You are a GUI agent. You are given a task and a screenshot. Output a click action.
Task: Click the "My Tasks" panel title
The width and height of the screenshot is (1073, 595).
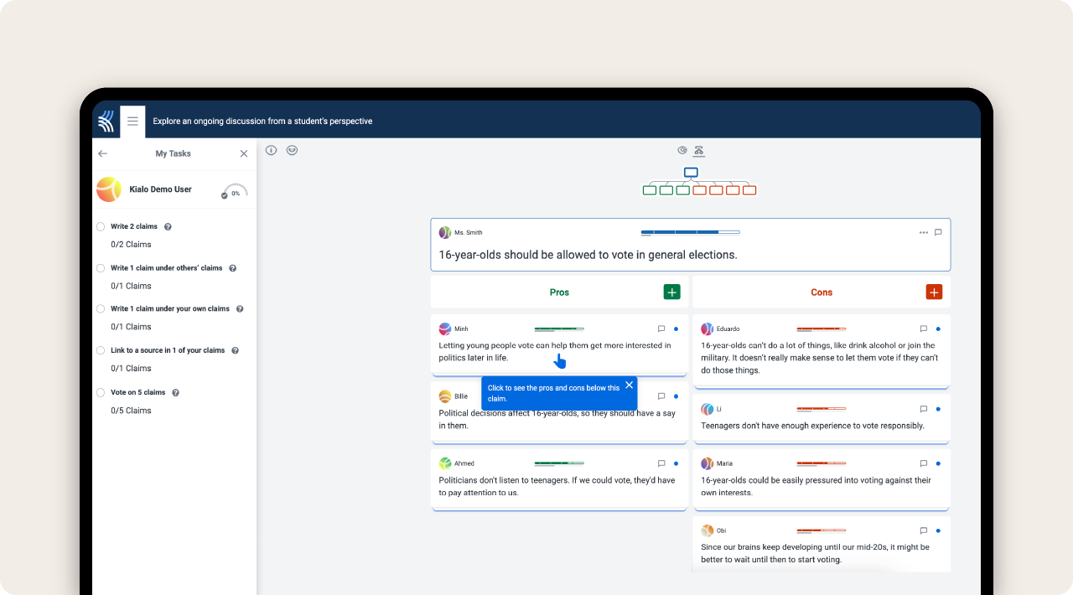(173, 153)
